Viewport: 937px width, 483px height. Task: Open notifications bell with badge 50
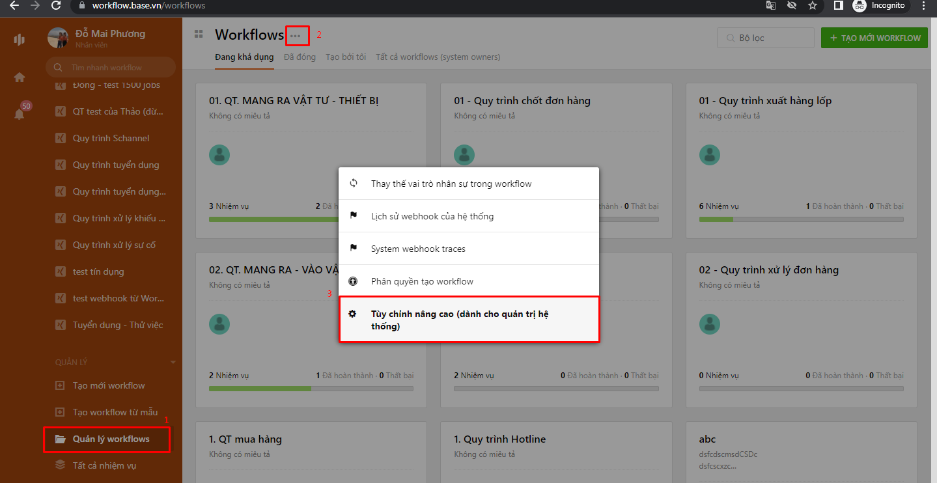[20, 115]
